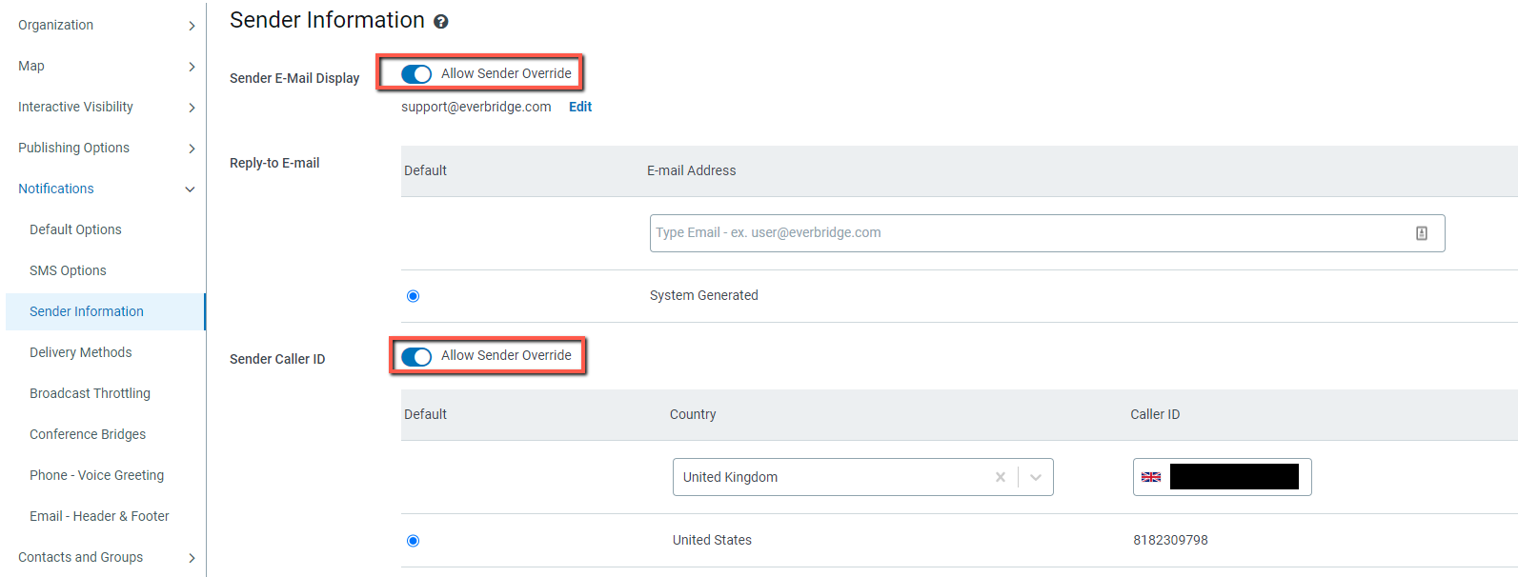
Task: Select United States default caller ID radio
Action: pyautogui.click(x=413, y=541)
